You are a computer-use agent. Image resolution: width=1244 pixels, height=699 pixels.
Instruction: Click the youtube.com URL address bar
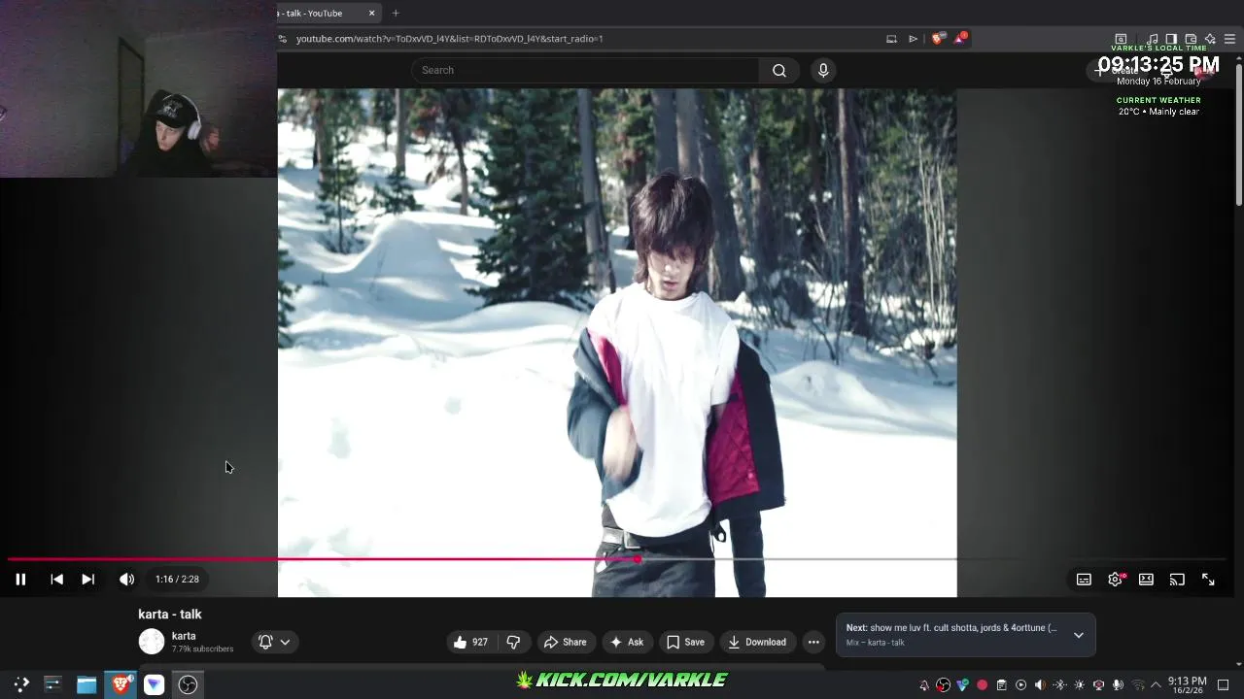[583, 39]
